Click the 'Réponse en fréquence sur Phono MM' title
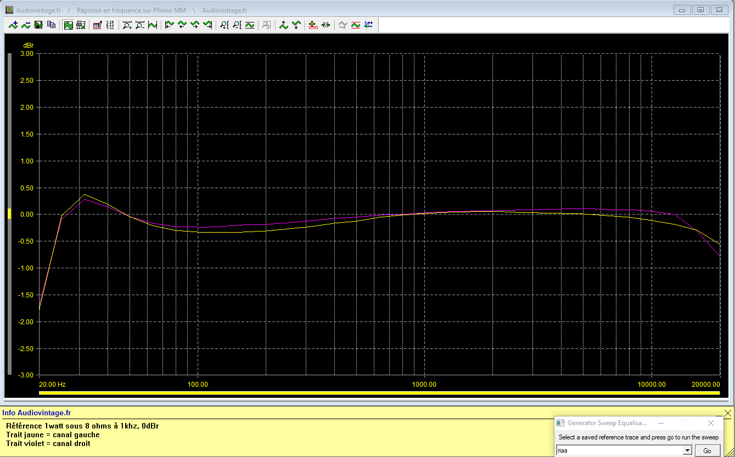 (x=131, y=10)
